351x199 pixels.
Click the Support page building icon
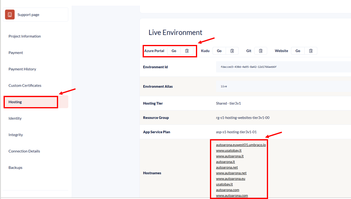(10, 15)
